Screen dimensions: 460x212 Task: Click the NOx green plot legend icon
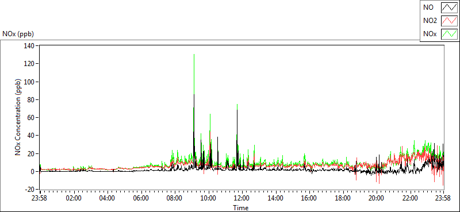click(449, 34)
